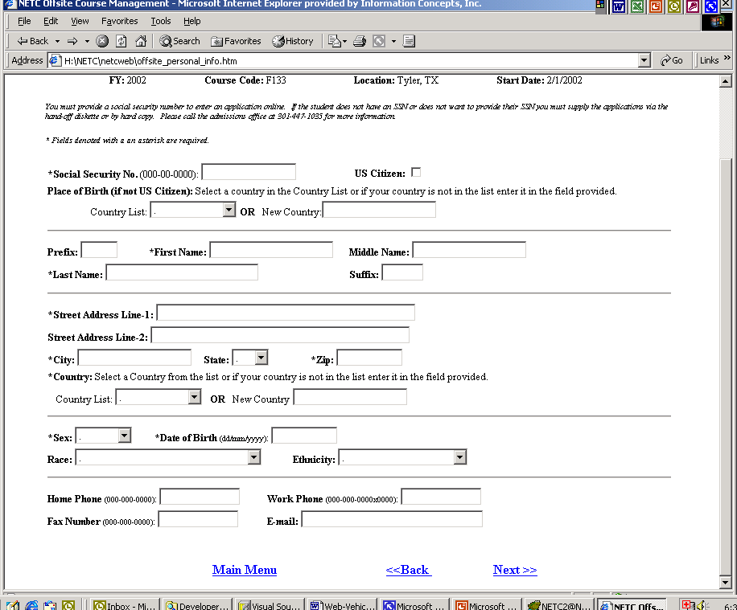The height and width of the screenshot is (610, 737).
Task: Open the Search pane from the toolbar
Action: 179,41
